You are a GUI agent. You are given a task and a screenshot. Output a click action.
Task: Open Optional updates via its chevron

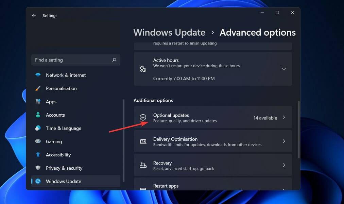point(284,117)
